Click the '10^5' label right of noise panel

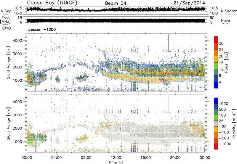click(214, 8)
